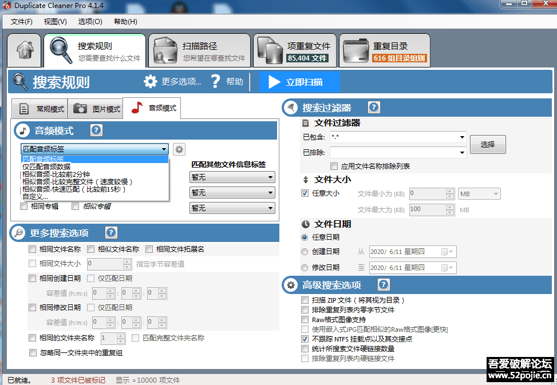Click the 立即扫描 button

click(299, 81)
